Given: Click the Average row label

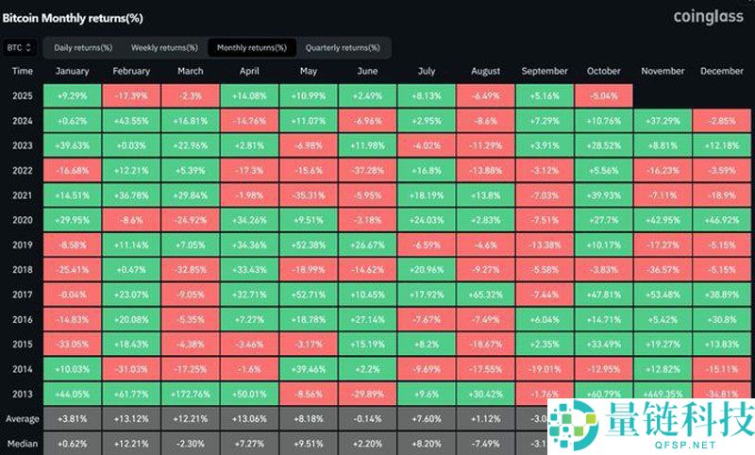Looking at the screenshot, I should pos(22,419).
